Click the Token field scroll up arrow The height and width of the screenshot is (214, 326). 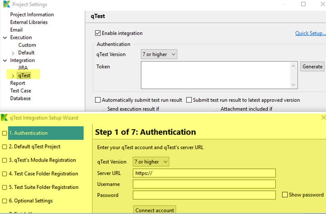pyautogui.click(x=293, y=66)
